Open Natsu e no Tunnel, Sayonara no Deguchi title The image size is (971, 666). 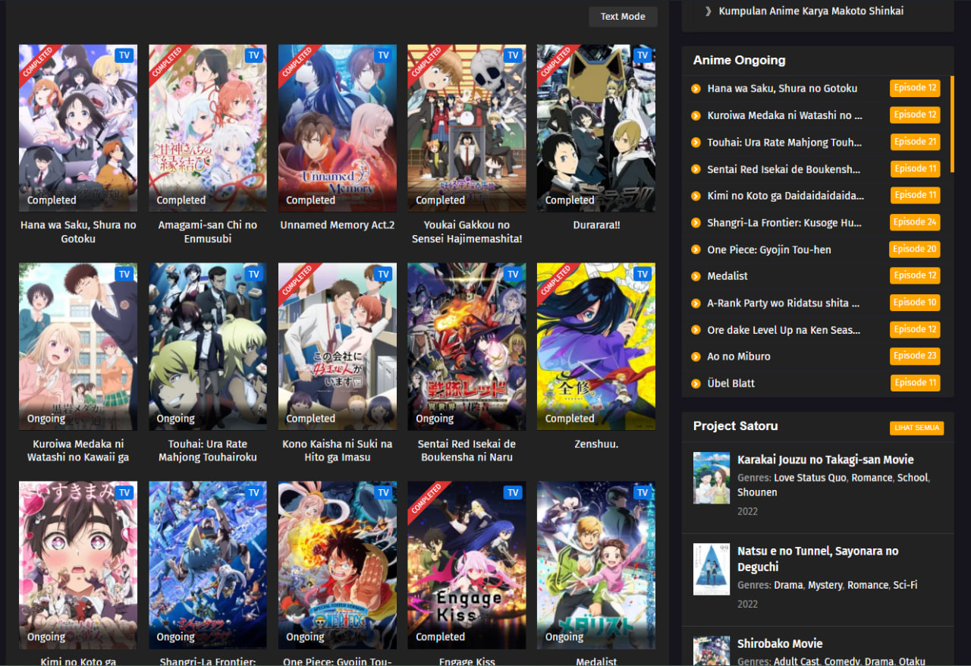point(818,559)
